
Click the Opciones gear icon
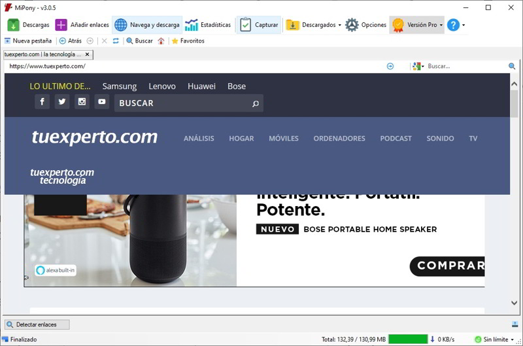point(352,25)
